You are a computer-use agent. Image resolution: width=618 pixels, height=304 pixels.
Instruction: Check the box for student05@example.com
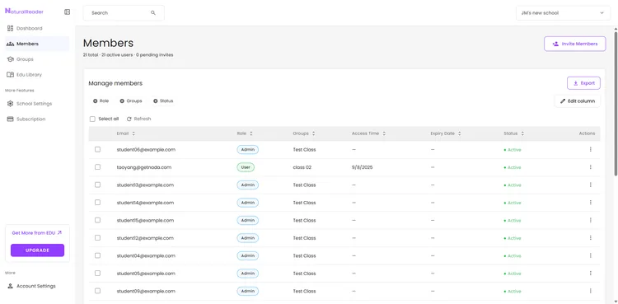click(x=97, y=274)
